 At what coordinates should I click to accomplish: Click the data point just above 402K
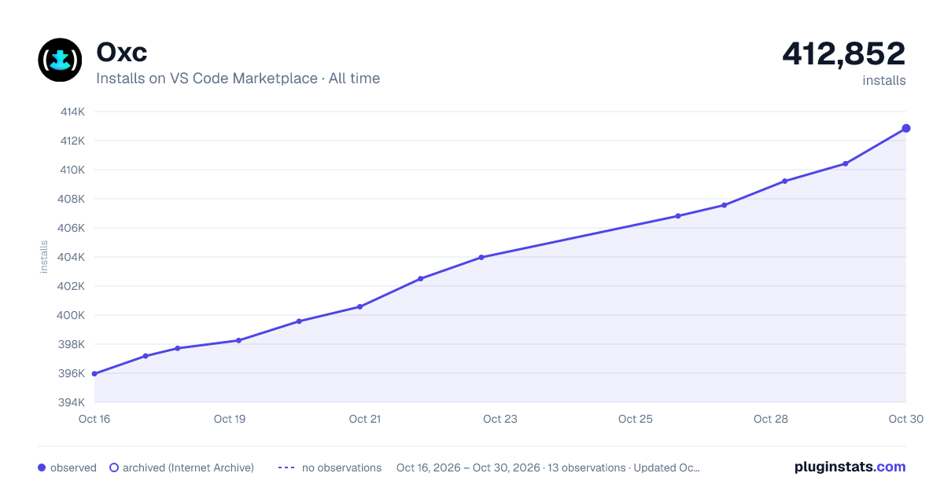point(421,278)
